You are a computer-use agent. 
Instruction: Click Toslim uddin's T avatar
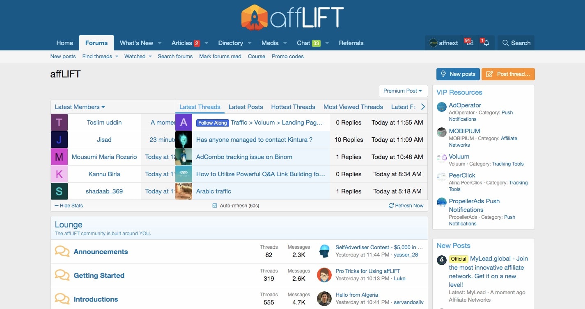(x=59, y=122)
